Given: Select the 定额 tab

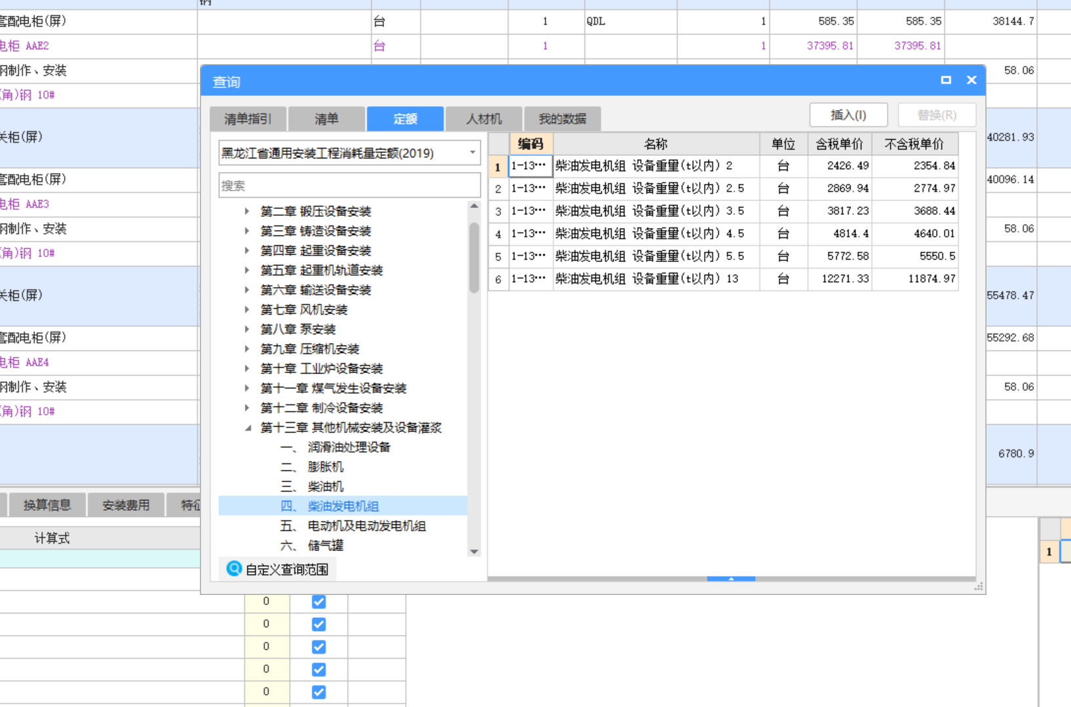Looking at the screenshot, I should 405,119.
